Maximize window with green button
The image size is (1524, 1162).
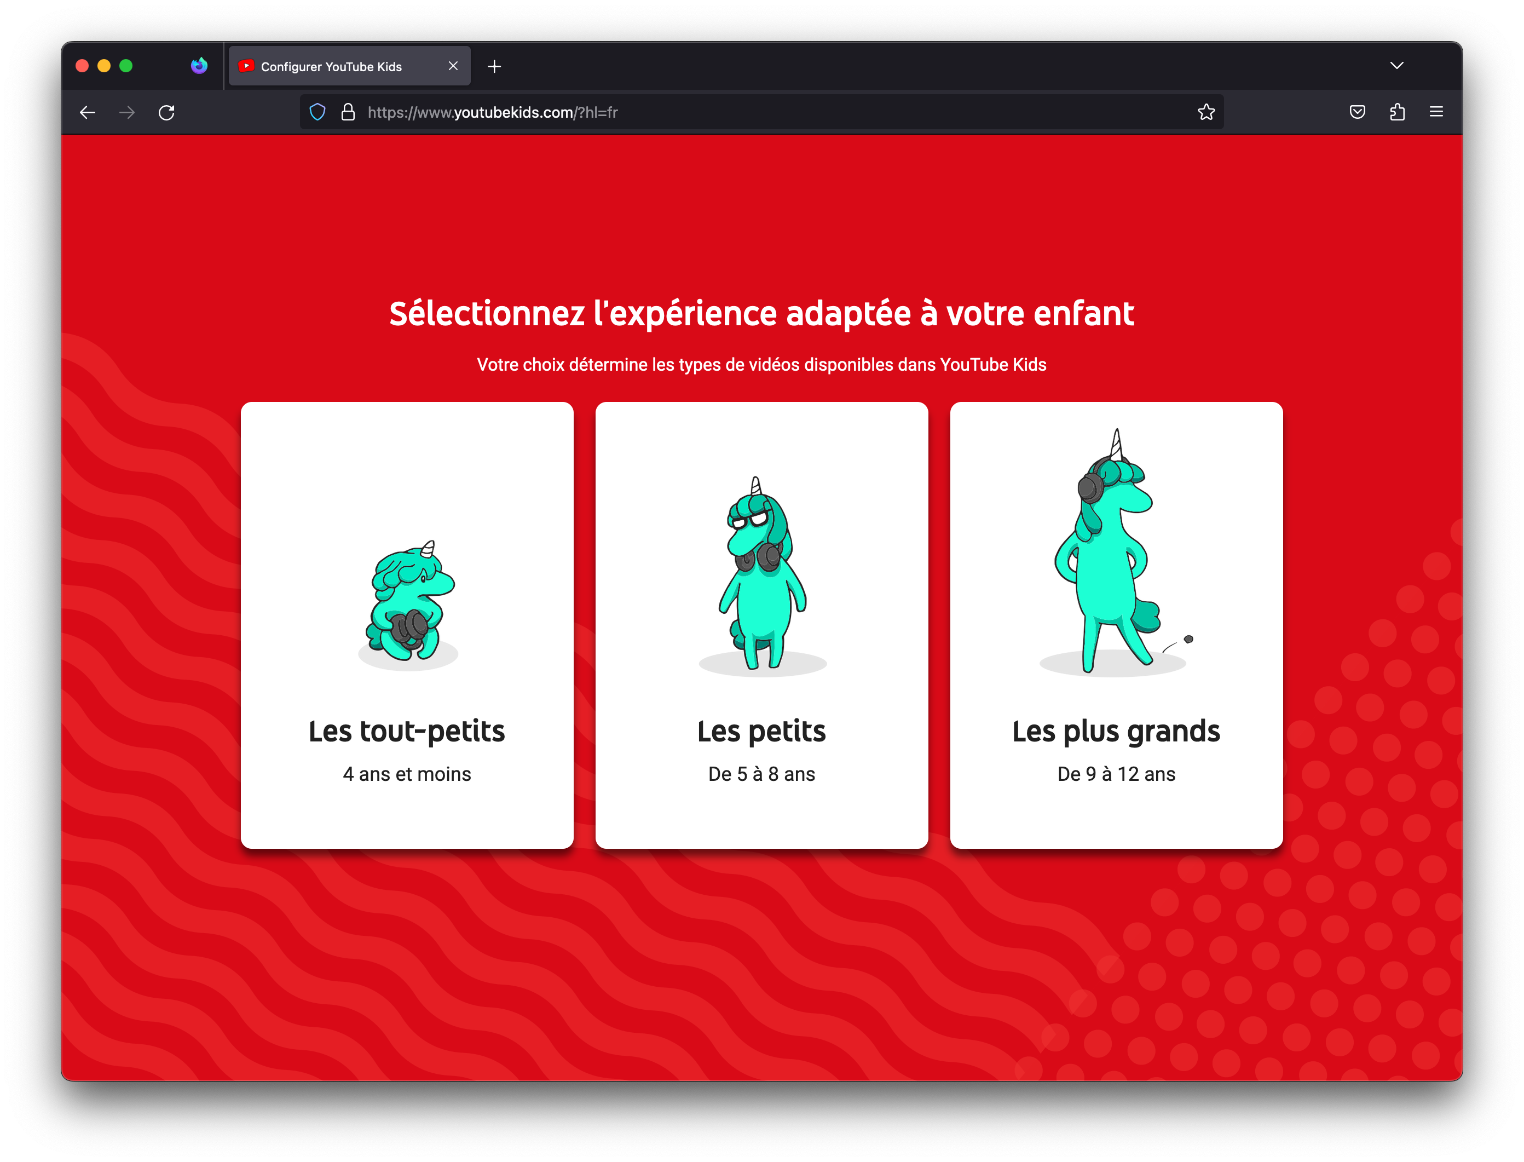(126, 66)
